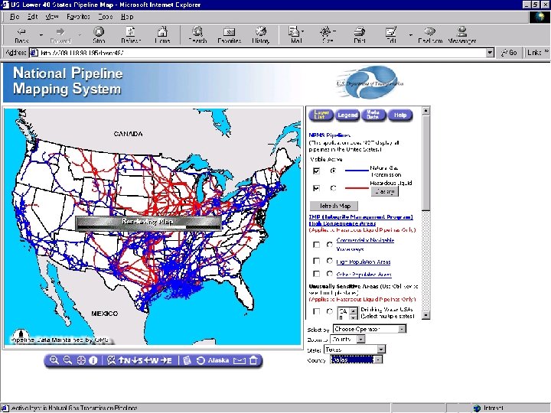Open the Messenger toolbar button
The image size is (551, 413).
[x=461, y=34]
